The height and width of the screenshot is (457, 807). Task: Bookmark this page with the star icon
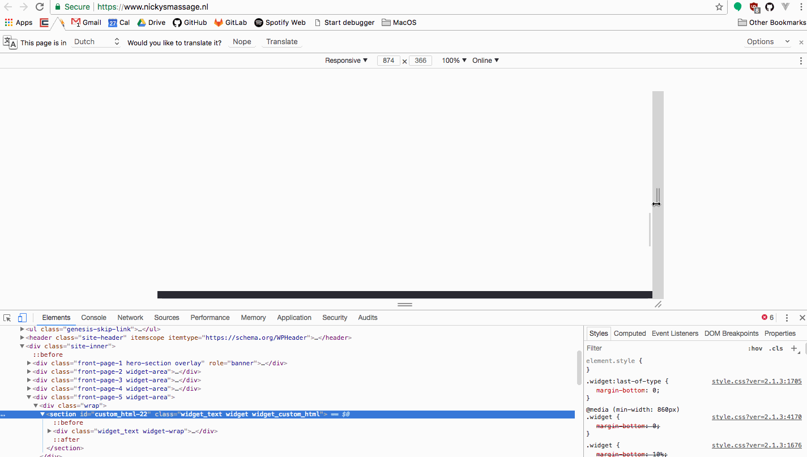(719, 7)
